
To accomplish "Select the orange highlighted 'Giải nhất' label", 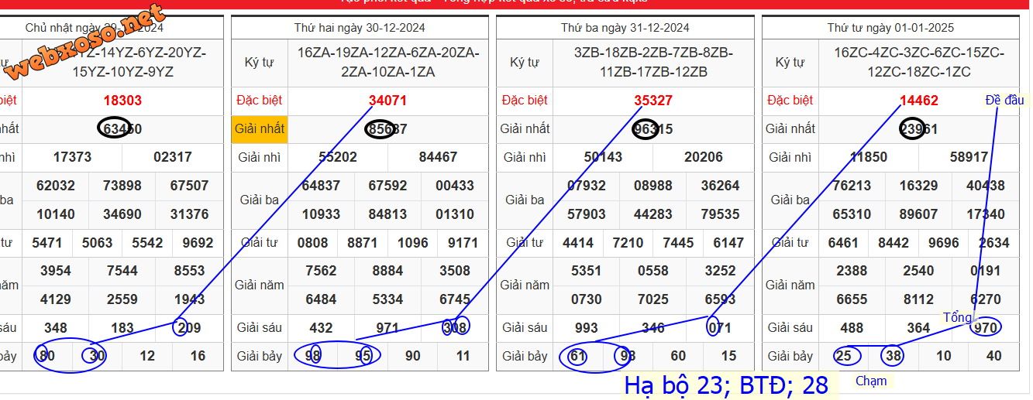I will click(x=260, y=128).
